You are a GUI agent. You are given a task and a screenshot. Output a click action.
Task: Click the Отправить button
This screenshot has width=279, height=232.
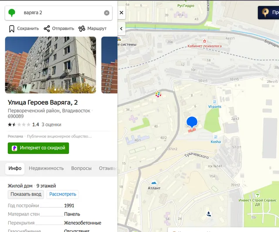click(x=59, y=29)
